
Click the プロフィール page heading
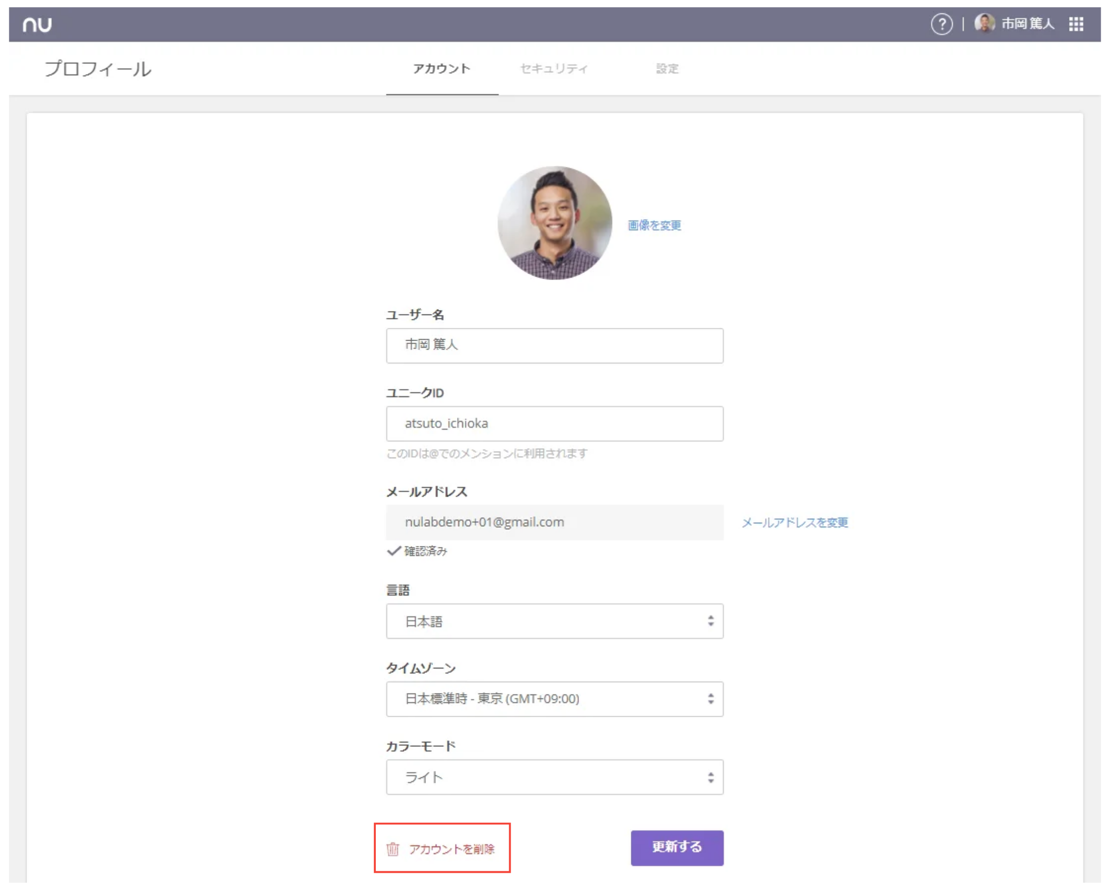pos(98,69)
